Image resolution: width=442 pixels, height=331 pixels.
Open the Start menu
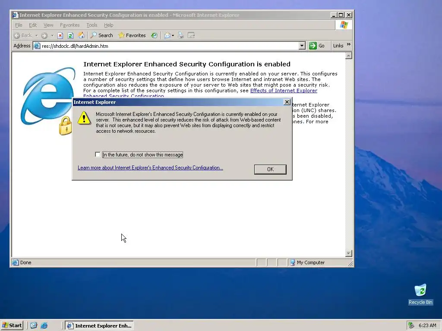pos(12,325)
